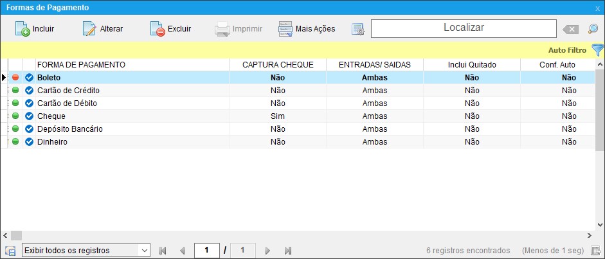
Task: Click the green status dot of Depósito Bancário
Action: pyautogui.click(x=15, y=129)
